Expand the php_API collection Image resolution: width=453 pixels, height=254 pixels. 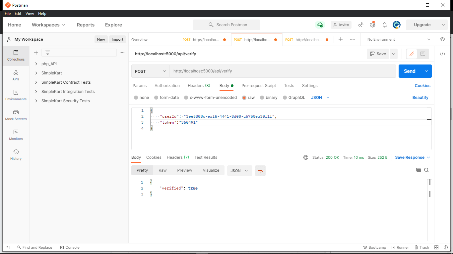coord(36,64)
